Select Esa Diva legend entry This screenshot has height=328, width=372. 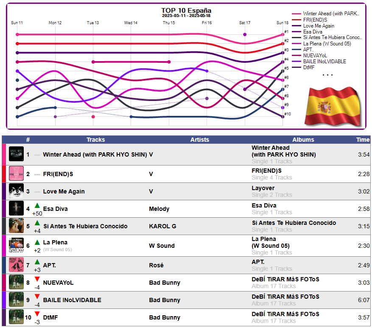coord(307,32)
